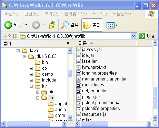Select the management-agent.jar file icon
This screenshot has height=128, width=159.
point(79,79)
